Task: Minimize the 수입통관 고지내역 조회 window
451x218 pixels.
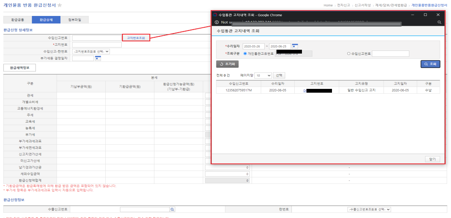Action: 412,15
